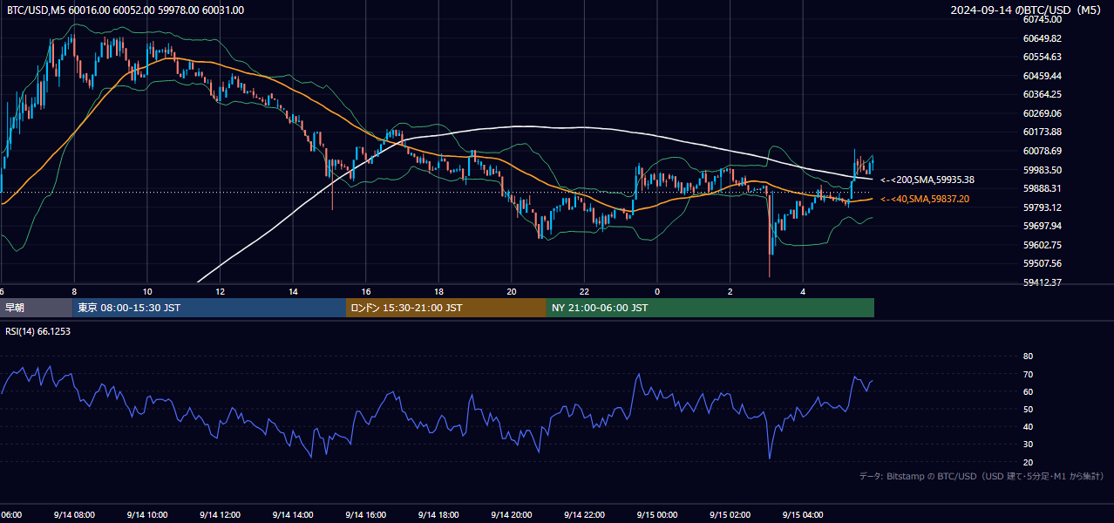Click the RSI axis level 50
Viewport: 1114px width, 523px height.
pos(1028,409)
